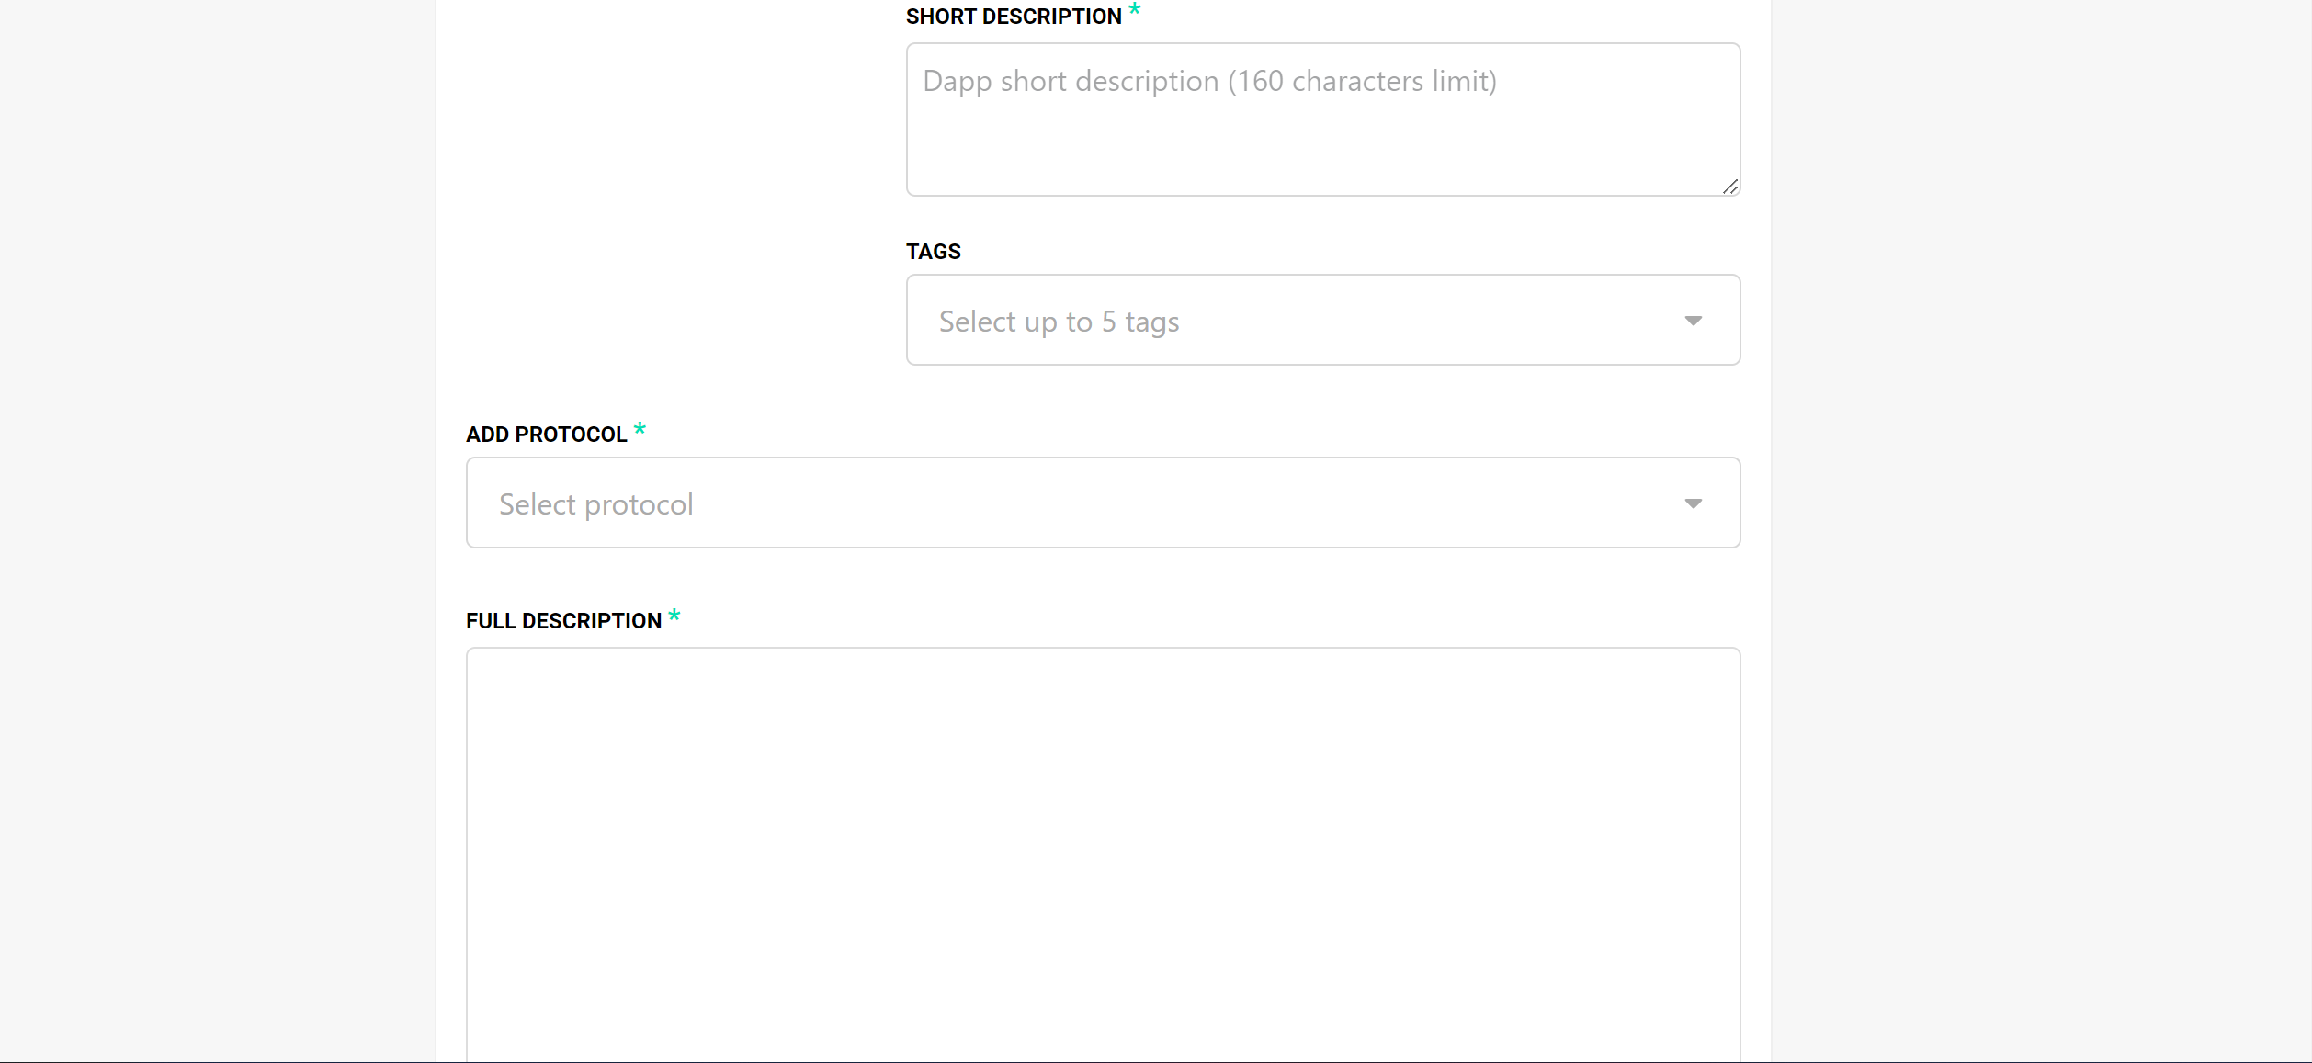This screenshot has width=2312, height=1063.
Task: Click the TAGS label
Action: click(933, 252)
